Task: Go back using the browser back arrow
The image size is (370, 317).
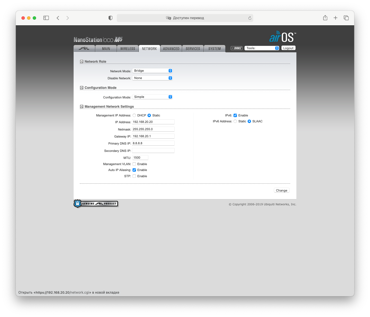Action: (58, 18)
